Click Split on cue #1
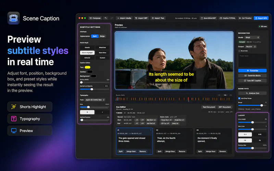274x171 pixels. click(121, 152)
